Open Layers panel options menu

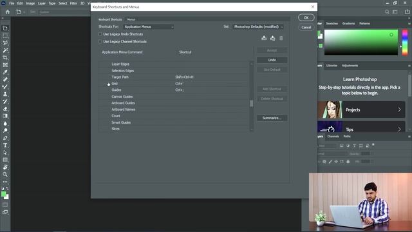coord(409,137)
